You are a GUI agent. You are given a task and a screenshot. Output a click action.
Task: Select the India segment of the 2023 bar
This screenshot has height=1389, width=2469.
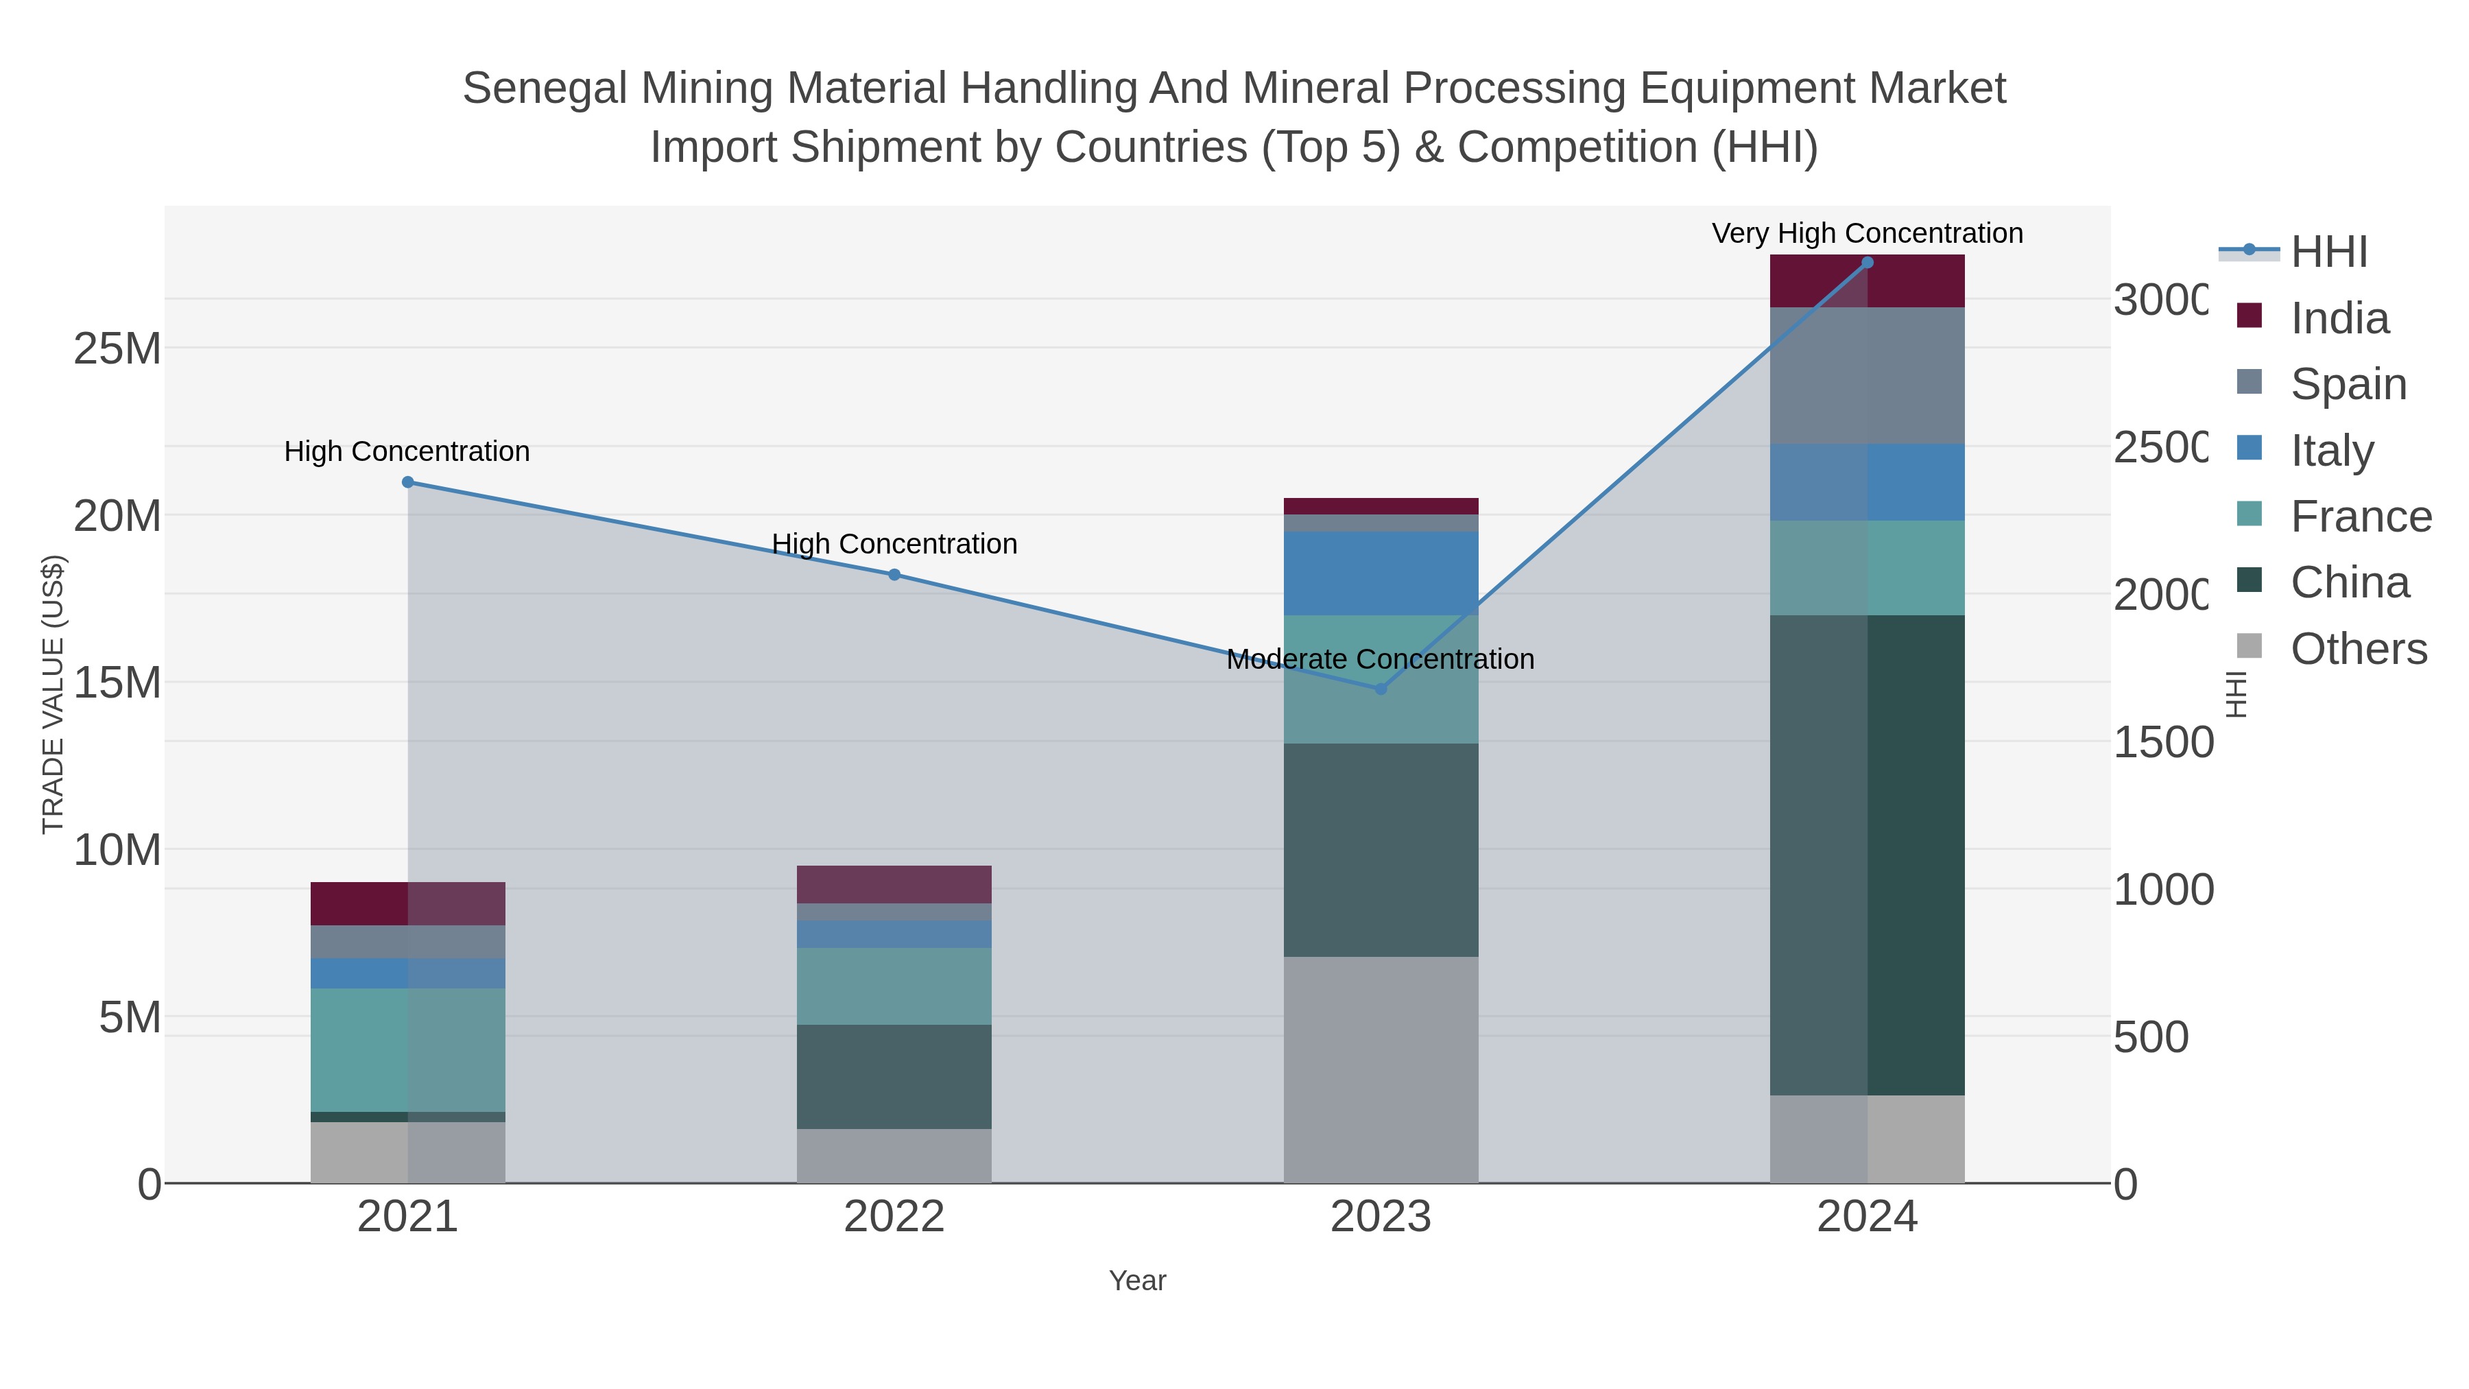click(1380, 506)
